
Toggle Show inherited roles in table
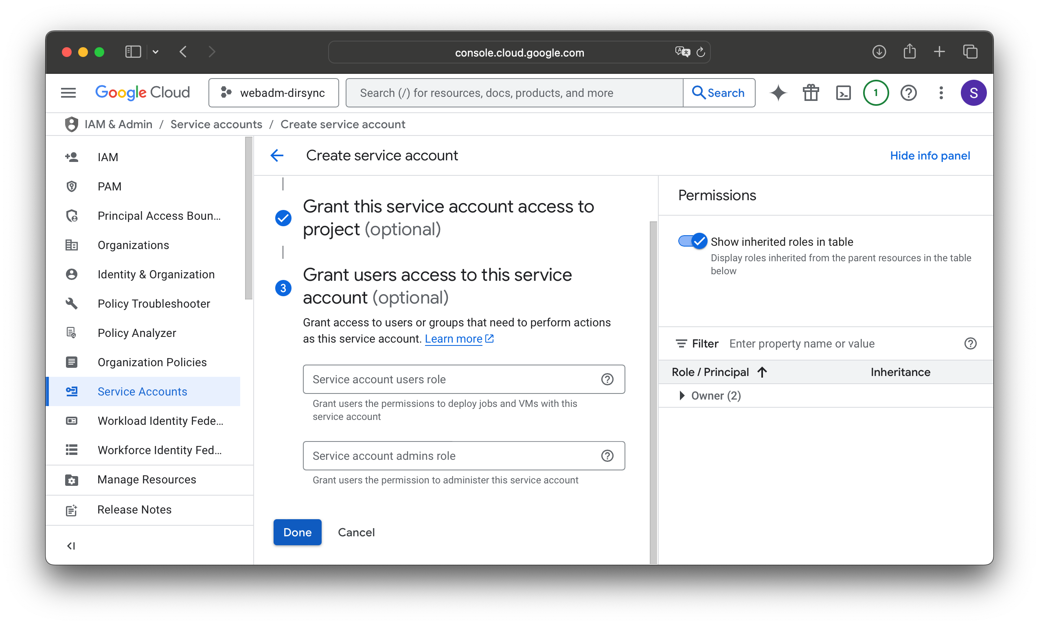pyautogui.click(x=693, y=241)
